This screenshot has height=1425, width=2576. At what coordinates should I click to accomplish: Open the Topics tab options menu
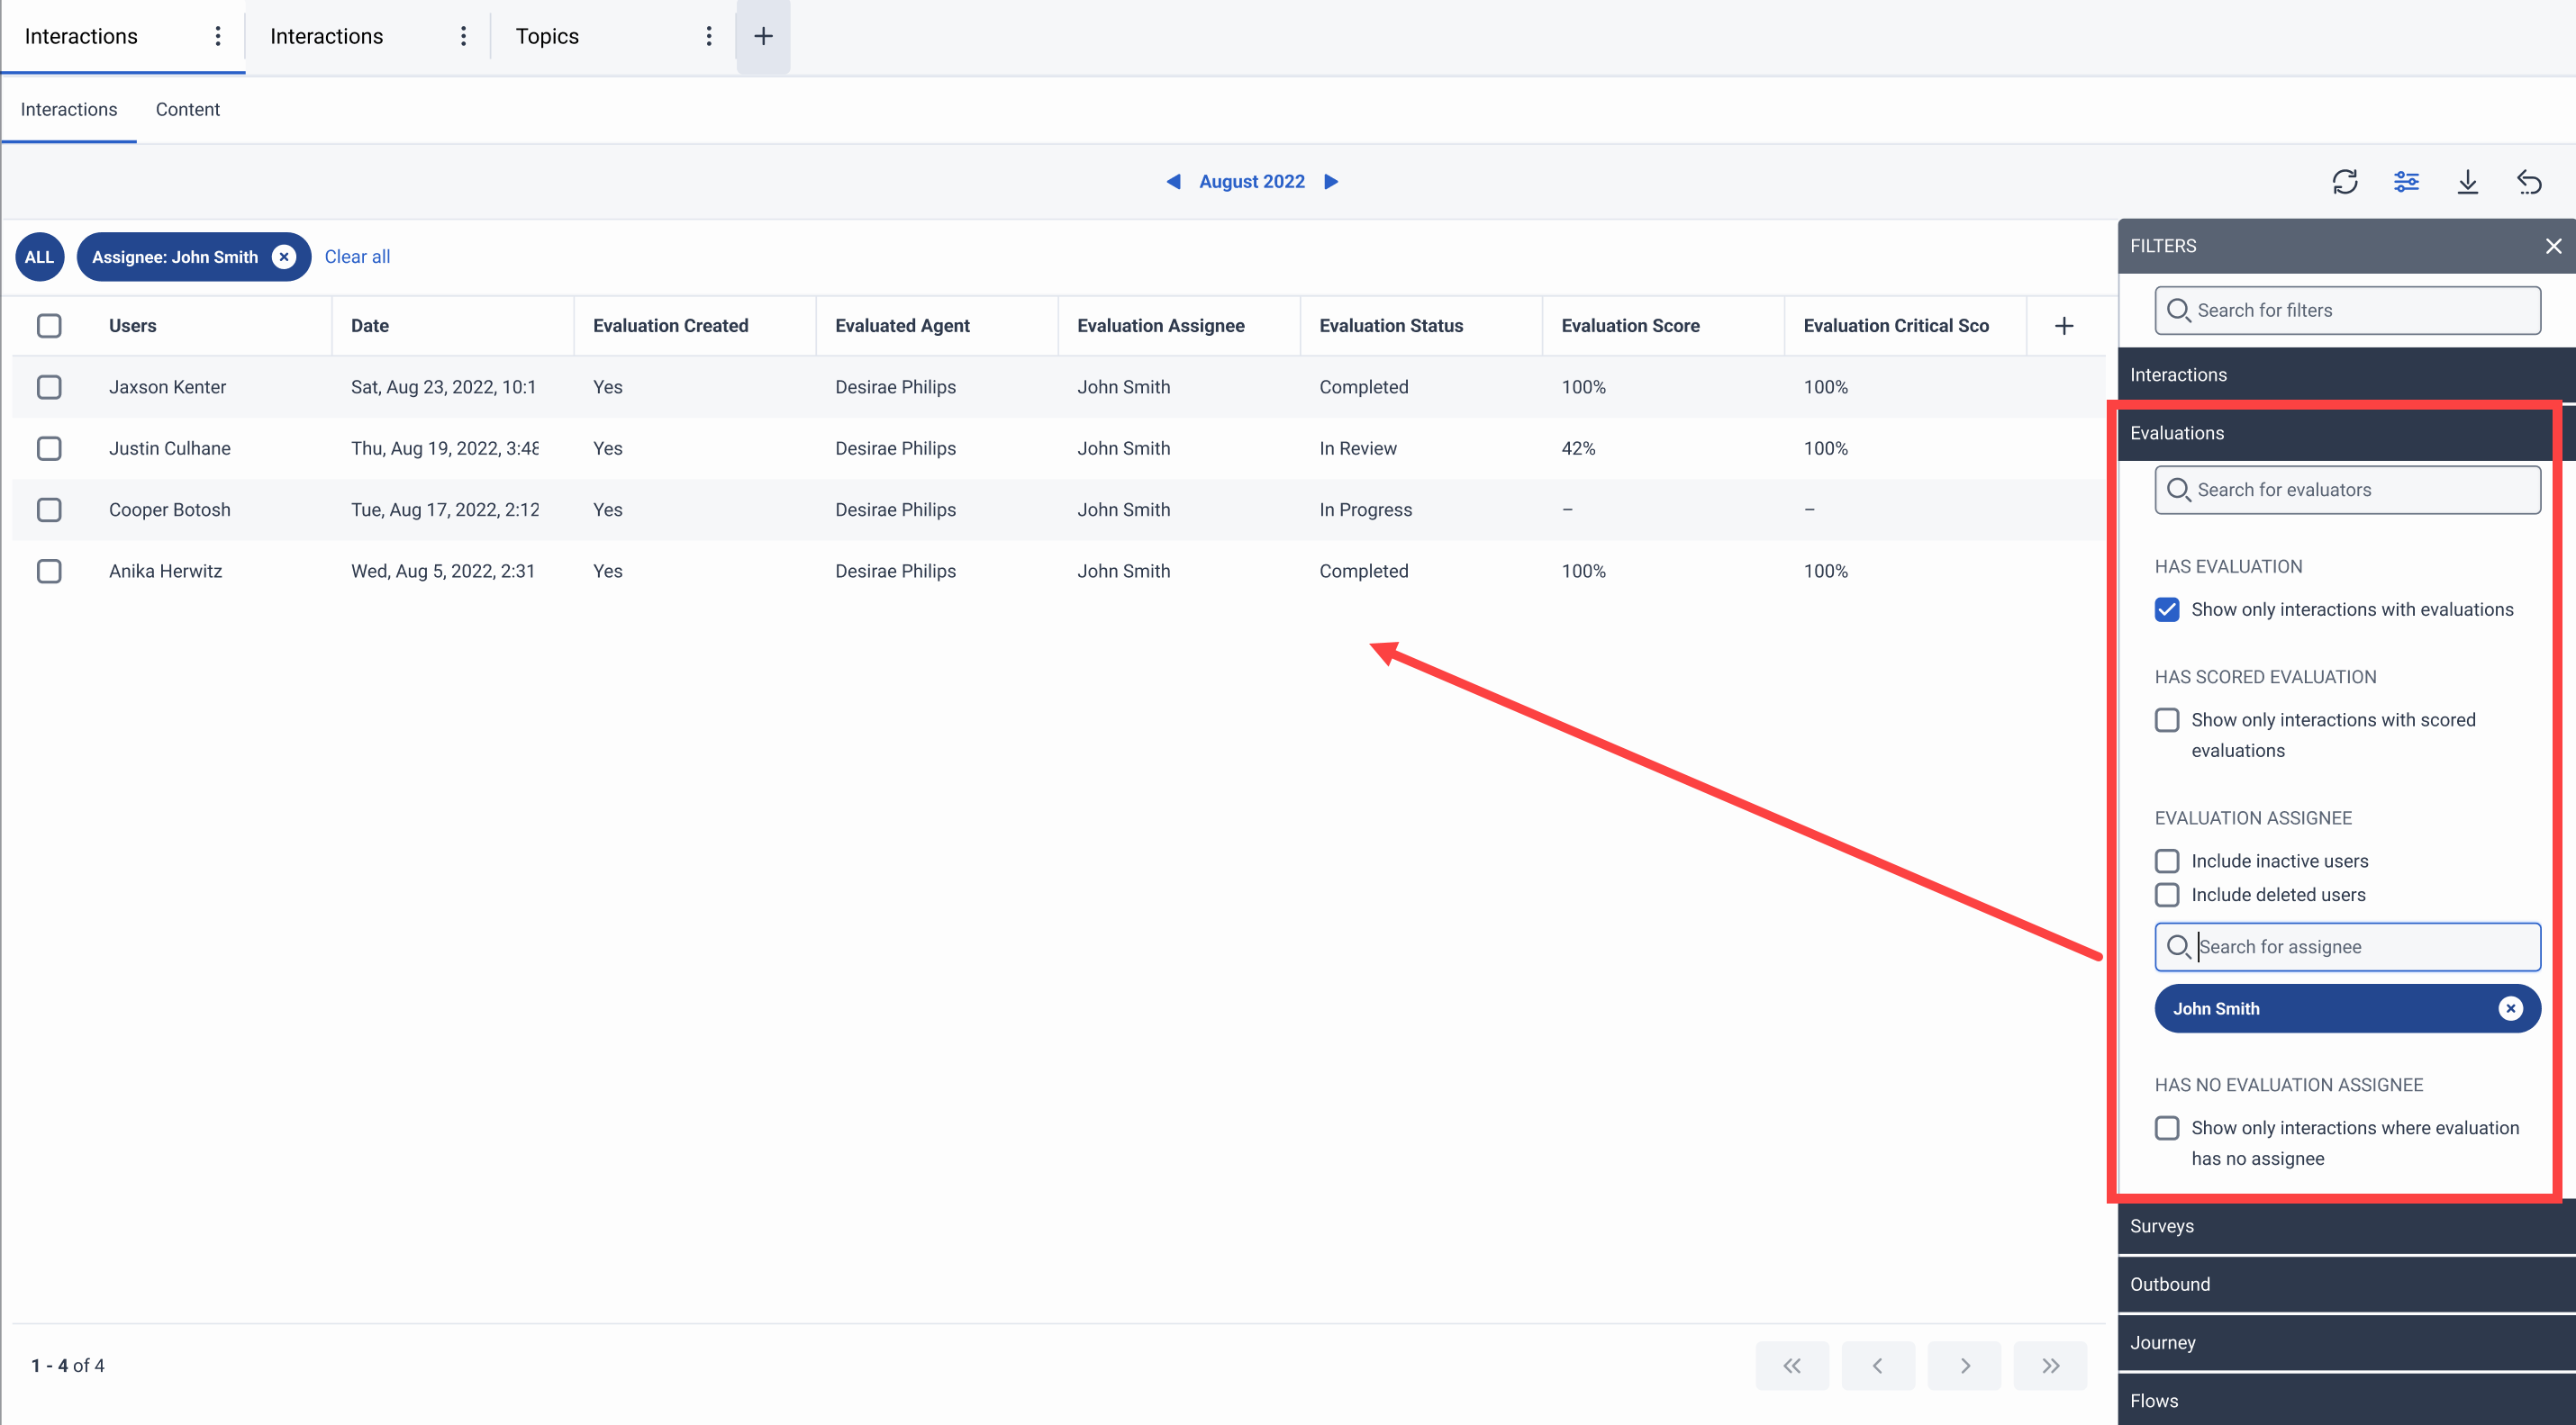(x=709, y=36)
